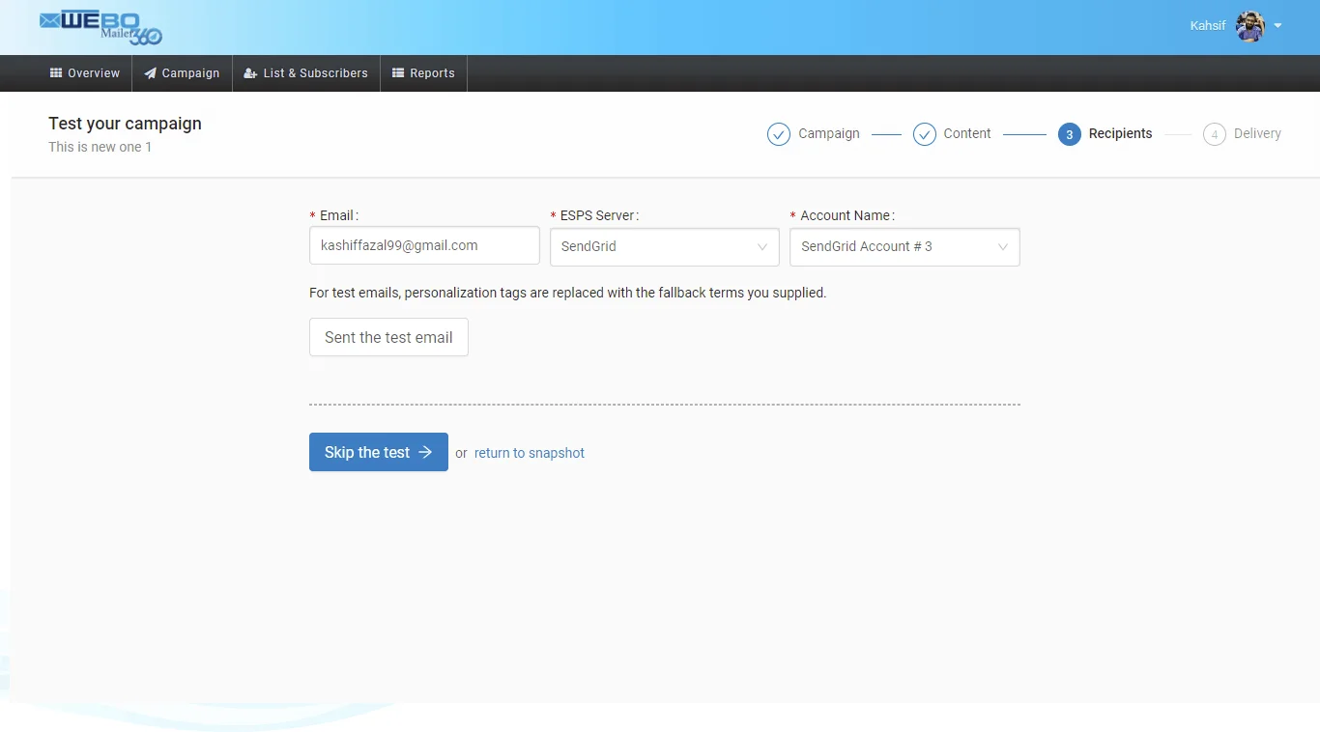Click the Content step checkmark circle

[925, 134]
